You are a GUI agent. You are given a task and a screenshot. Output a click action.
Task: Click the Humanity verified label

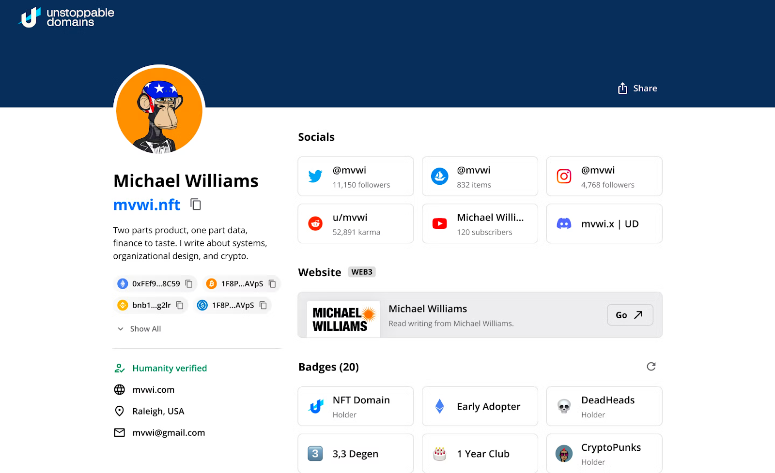coord(170,369)
